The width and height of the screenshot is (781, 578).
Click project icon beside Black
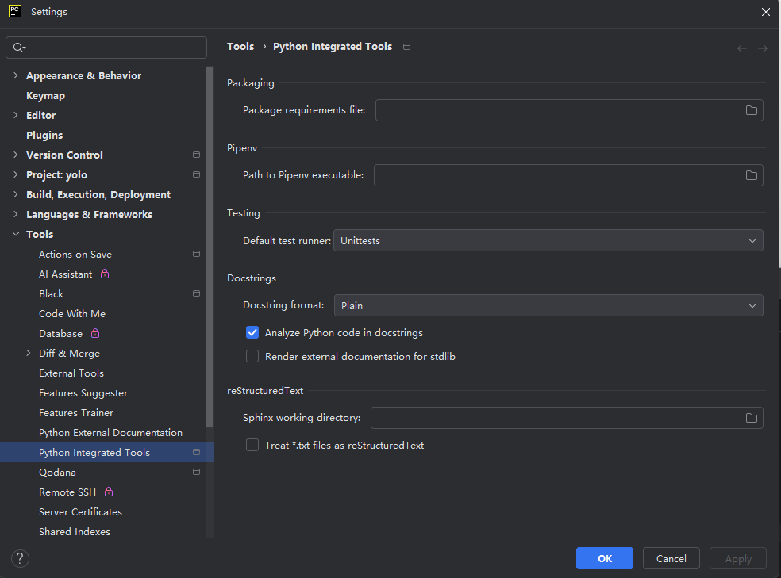[x=196, y=293]
